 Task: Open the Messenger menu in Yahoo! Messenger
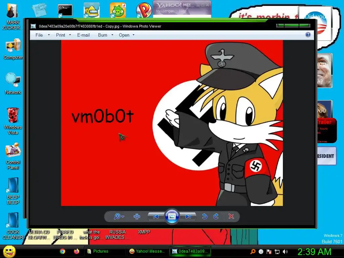[165, 11]
